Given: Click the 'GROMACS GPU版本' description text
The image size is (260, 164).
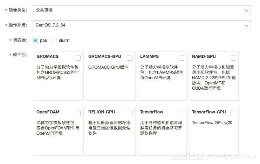Looking at the screenshot, I should (108, 67).
